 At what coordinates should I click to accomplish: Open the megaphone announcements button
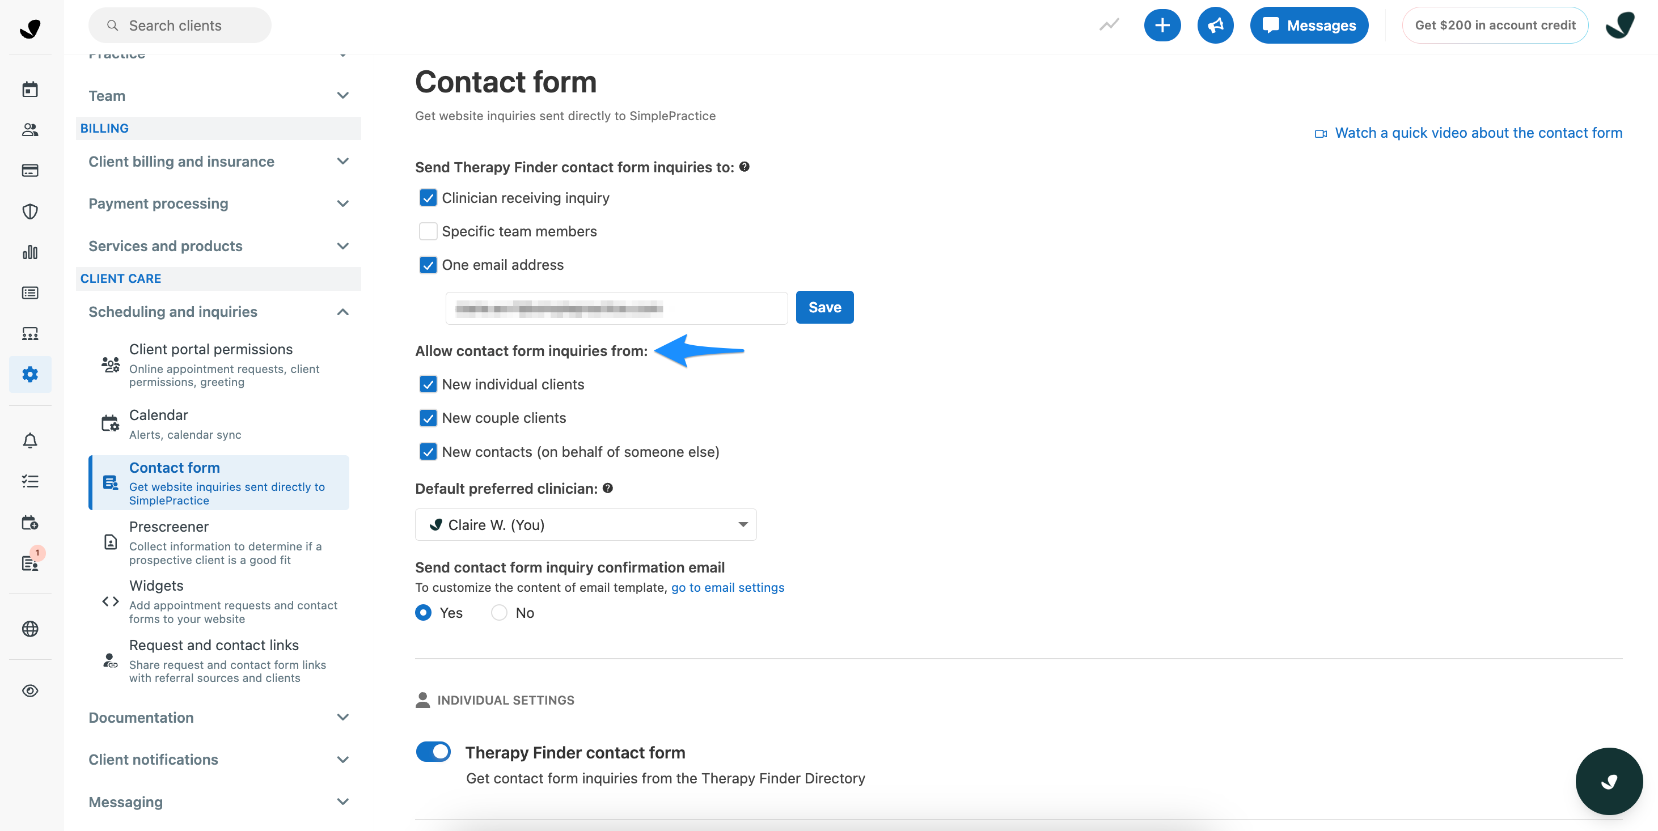pos(1215,26)
